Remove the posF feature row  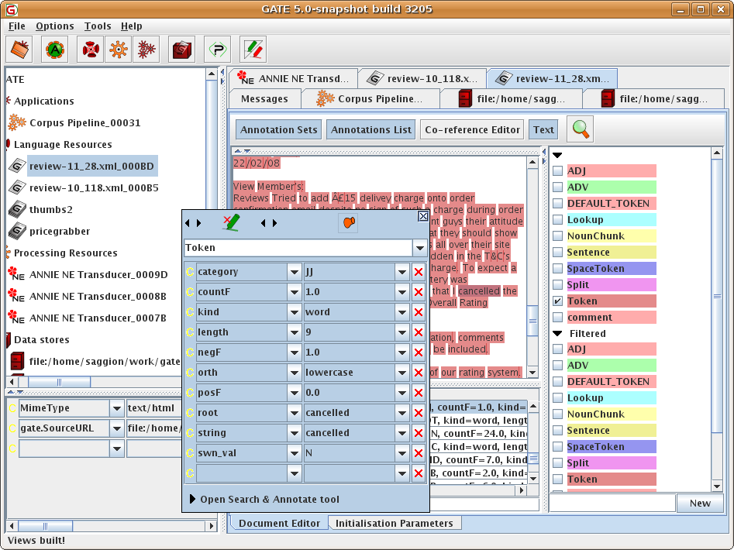pos(419,393)
